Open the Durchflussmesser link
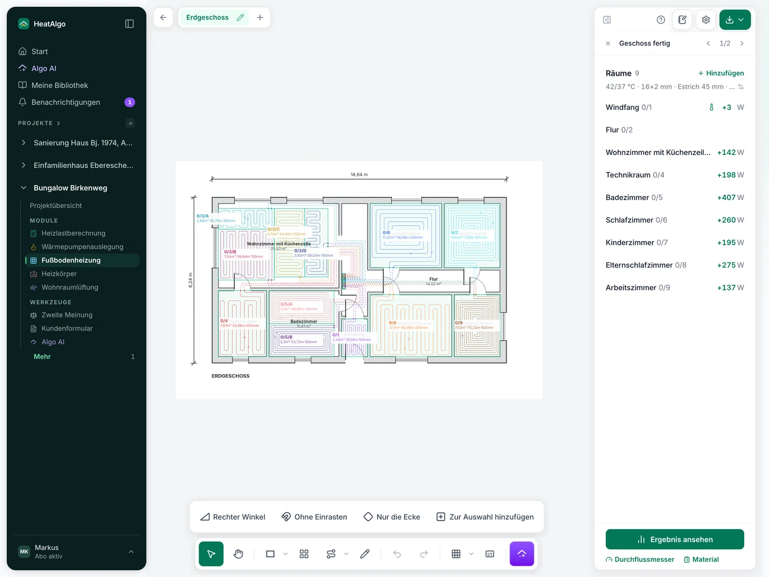The width and height of the screenshot is (769, 577). pos(640,560)
